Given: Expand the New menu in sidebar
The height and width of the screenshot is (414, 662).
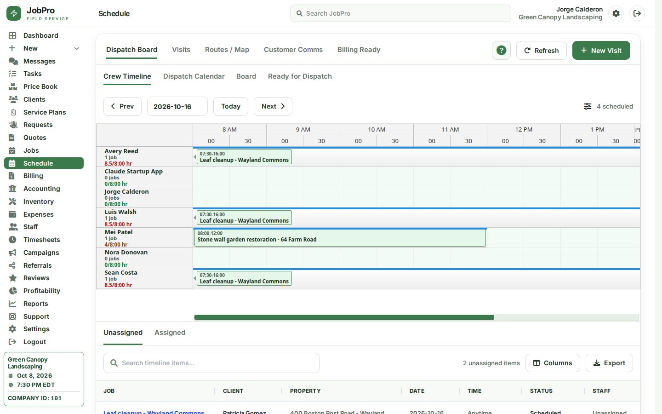Looking at the screenshot, I should click(44, 48).
